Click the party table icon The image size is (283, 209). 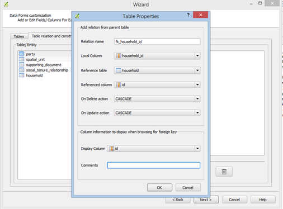tap(22, 54)
